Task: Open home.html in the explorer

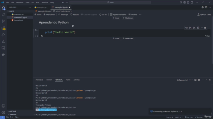Action: click(19, 20)
